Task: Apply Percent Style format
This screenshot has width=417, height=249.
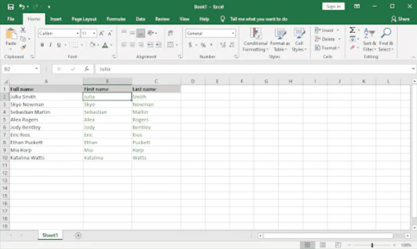Action: [x=203, y=45]
